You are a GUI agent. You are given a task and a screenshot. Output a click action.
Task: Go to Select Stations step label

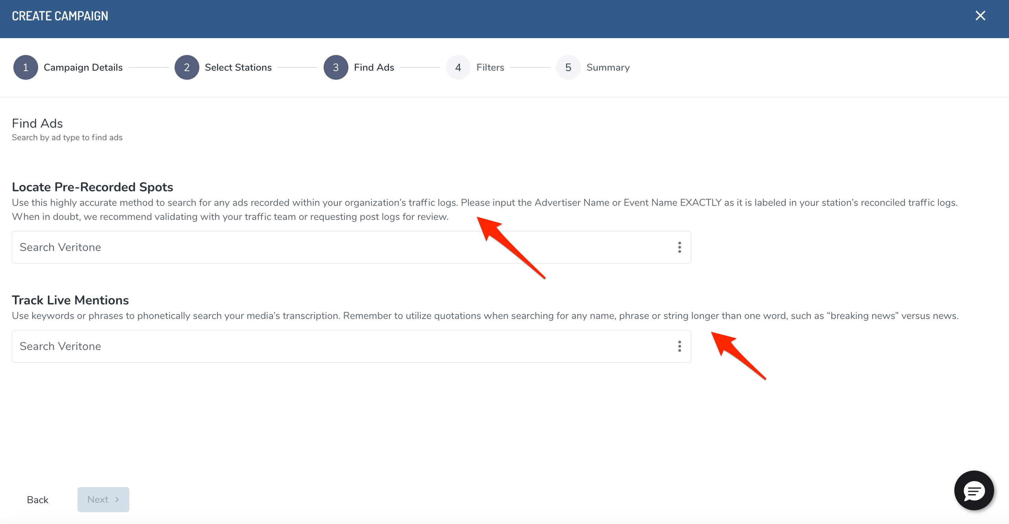tap(238, 68)
